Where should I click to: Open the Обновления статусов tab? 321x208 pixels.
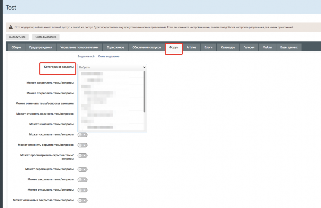(x=146, y=48)
